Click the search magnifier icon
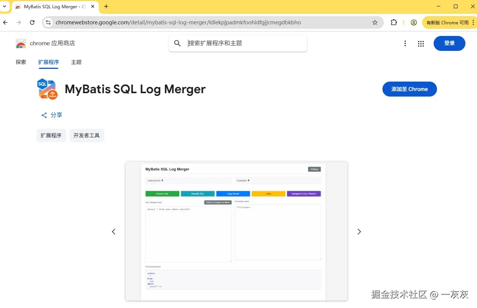The width and height of the screenshot is (477, 308). [x=178, y=43]
